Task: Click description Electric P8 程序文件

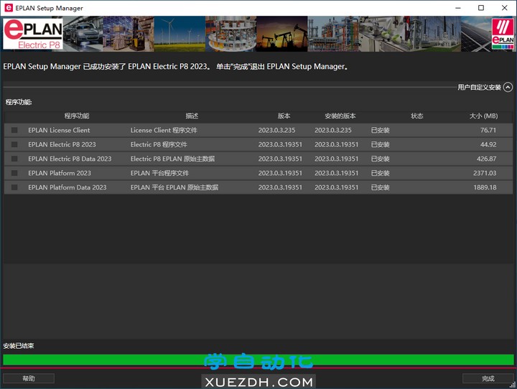Action: (159, 144)
